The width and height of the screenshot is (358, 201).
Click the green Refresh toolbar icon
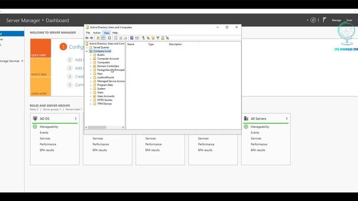pyautogui.click(x=121, y=38)
